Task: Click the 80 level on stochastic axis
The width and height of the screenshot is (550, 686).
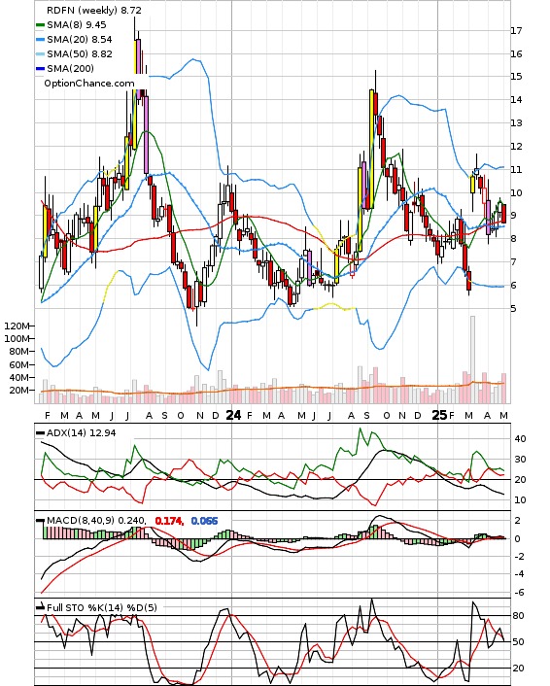Action: pyautogui.click(x=519, y=616)
